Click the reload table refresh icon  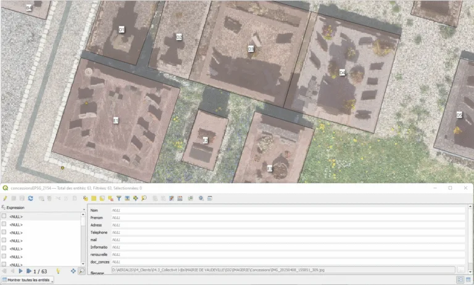pyautogui.click(x=30, y=198)
